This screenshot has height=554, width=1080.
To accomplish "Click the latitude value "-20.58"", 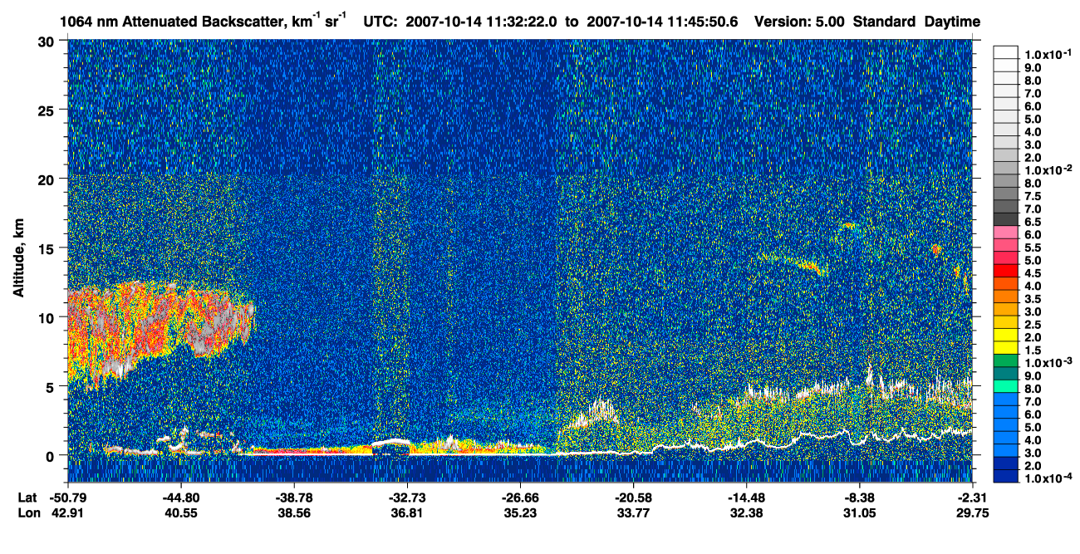I will 633,497.
